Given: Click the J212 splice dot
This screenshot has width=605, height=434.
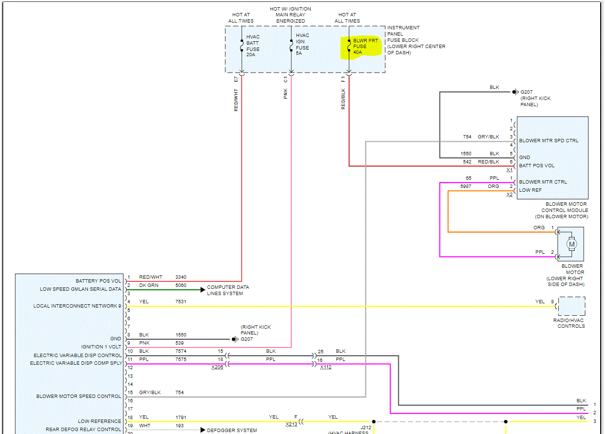Looking at the screenshot, I should point(374,422).
